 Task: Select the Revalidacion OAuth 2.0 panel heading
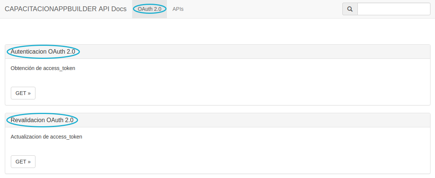pyautogui.click(x=42, y=120)
